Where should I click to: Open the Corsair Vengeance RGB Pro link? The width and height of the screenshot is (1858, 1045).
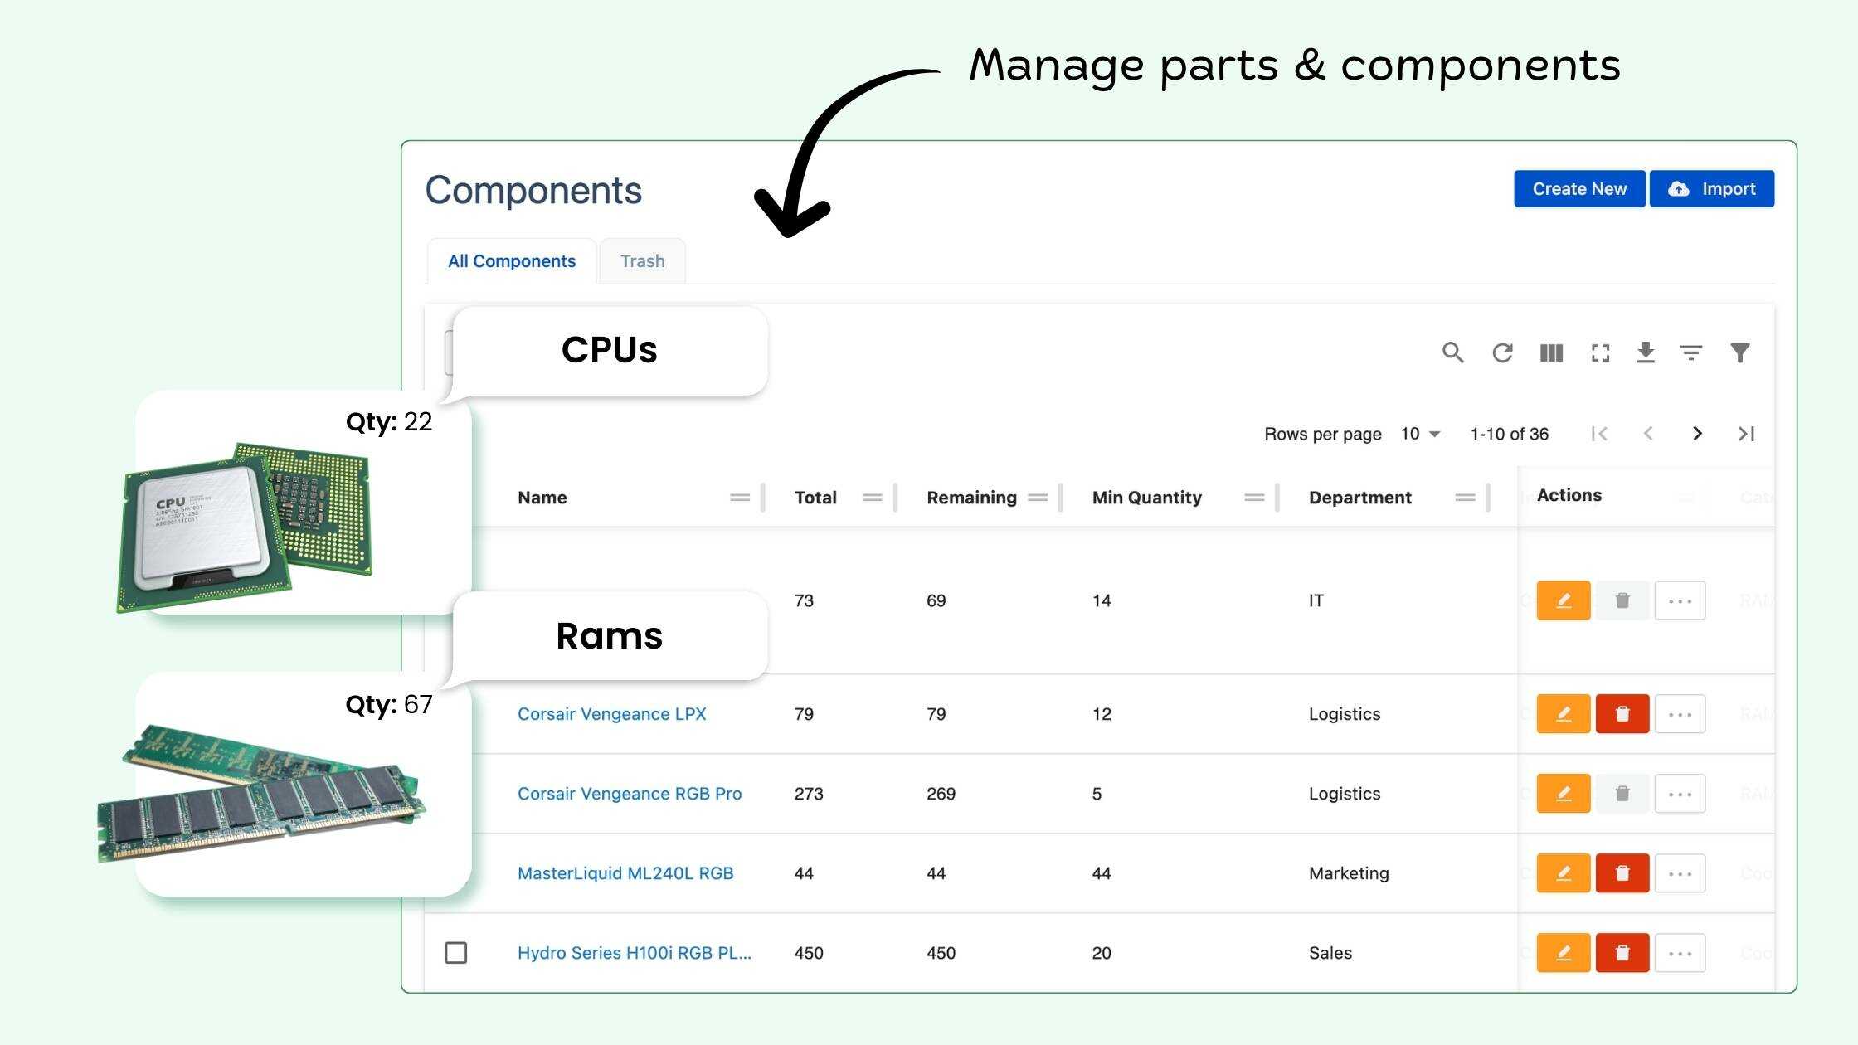coord(630,794)
